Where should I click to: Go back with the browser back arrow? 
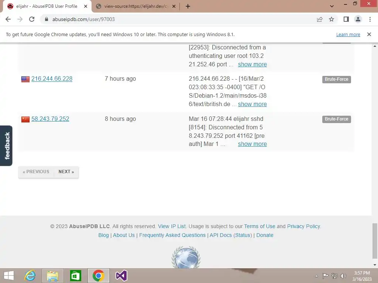8,19
